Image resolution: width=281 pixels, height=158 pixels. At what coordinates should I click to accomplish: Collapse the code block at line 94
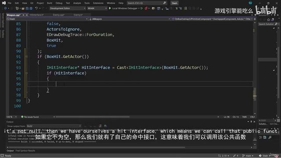click(26, 73)
